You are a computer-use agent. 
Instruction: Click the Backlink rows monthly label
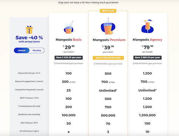tap(29, 114)
